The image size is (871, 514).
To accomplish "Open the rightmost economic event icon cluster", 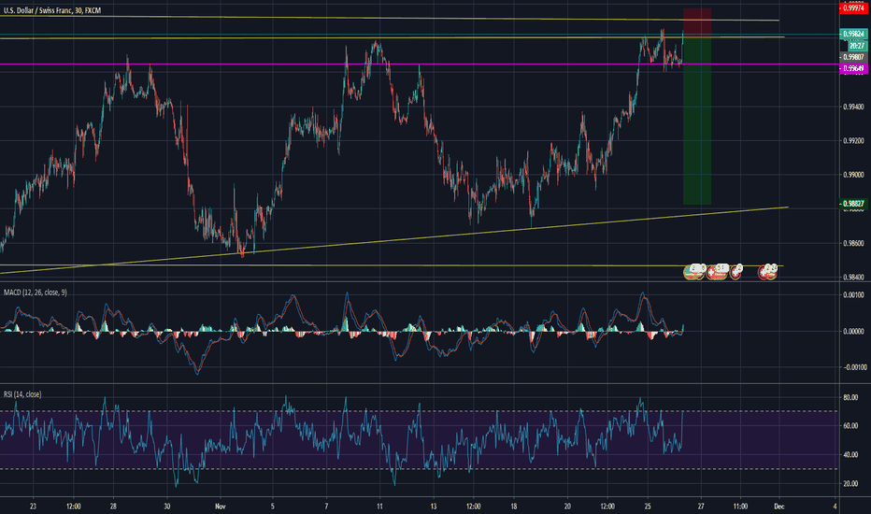I will [x=768, y=271].
